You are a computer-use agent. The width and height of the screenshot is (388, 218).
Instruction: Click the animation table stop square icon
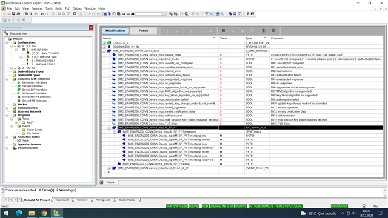pyautogui.click(x=223, y=31)
